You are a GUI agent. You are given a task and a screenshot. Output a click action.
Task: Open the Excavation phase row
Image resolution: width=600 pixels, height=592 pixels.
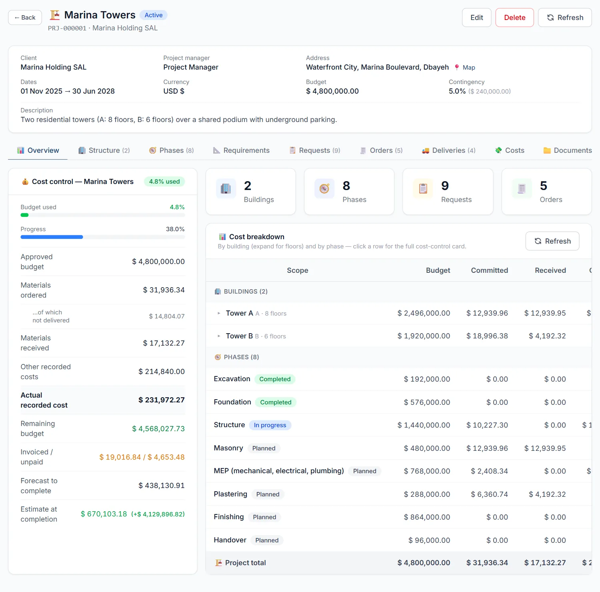pyautogui.click(x=399, y=379)
